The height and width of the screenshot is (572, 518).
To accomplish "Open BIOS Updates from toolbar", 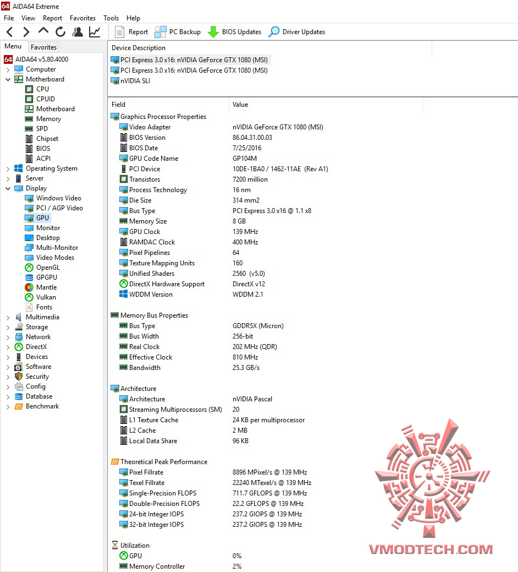I will coord(234,32).
